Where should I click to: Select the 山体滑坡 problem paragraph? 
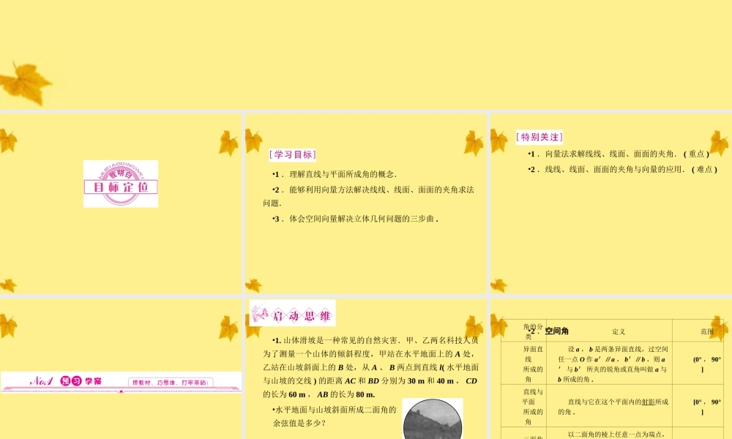(370, 367)
